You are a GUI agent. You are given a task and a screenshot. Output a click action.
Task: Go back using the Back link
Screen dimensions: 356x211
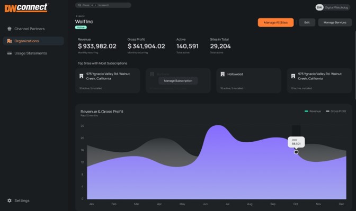coord(80,16)
